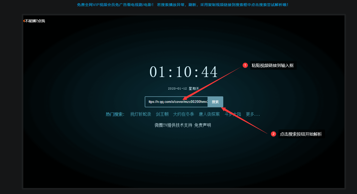Click the top blue notice banner text
The height and width of the screenshot is (194, 357).
tap(183, 5)
